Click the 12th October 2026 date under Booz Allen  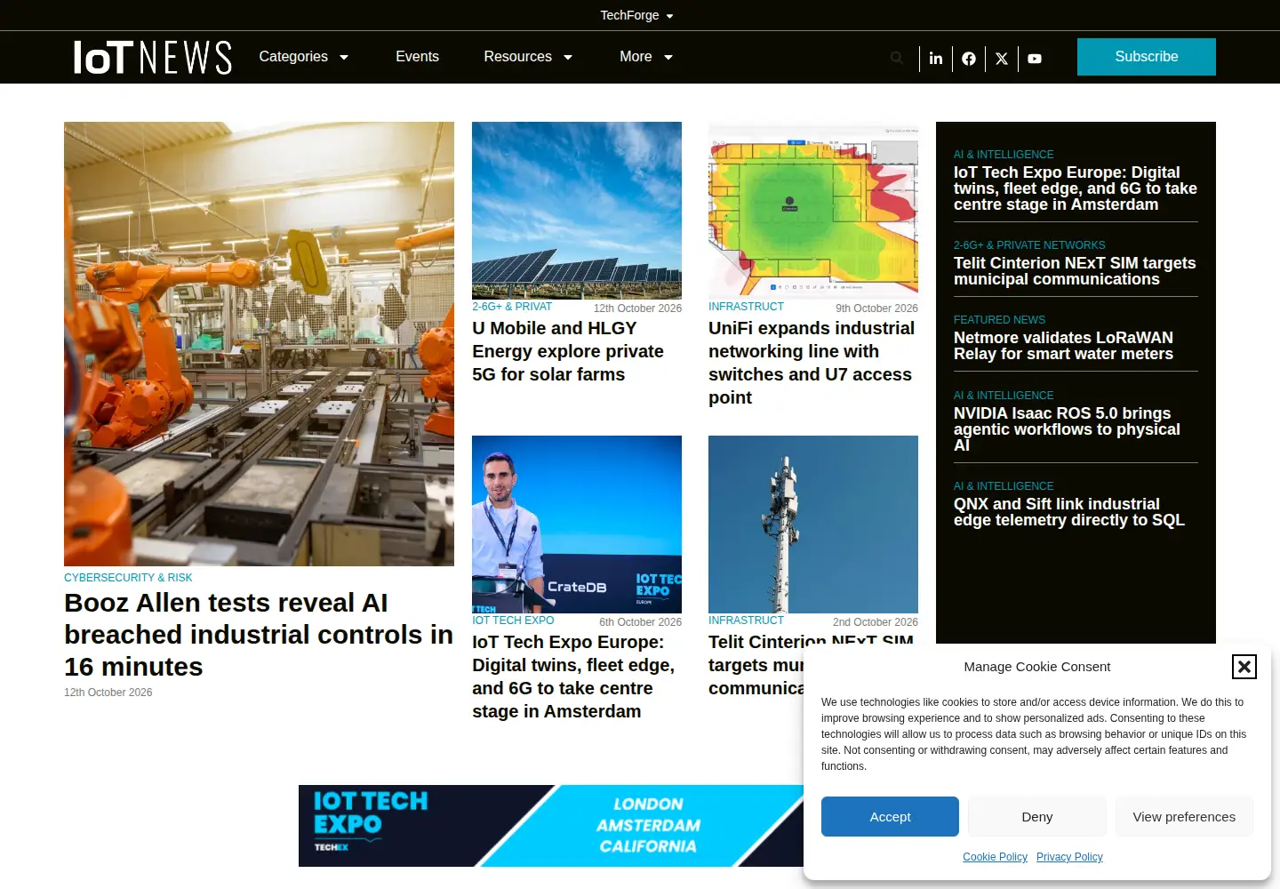coord(108,693)
